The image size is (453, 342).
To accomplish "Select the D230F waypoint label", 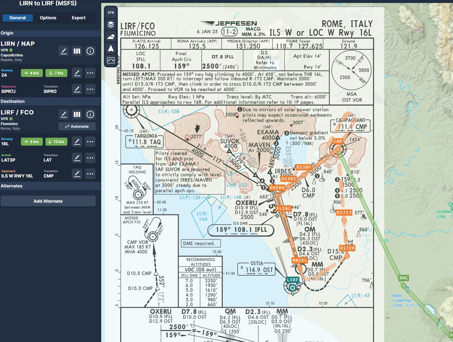I will pos(304,167).
